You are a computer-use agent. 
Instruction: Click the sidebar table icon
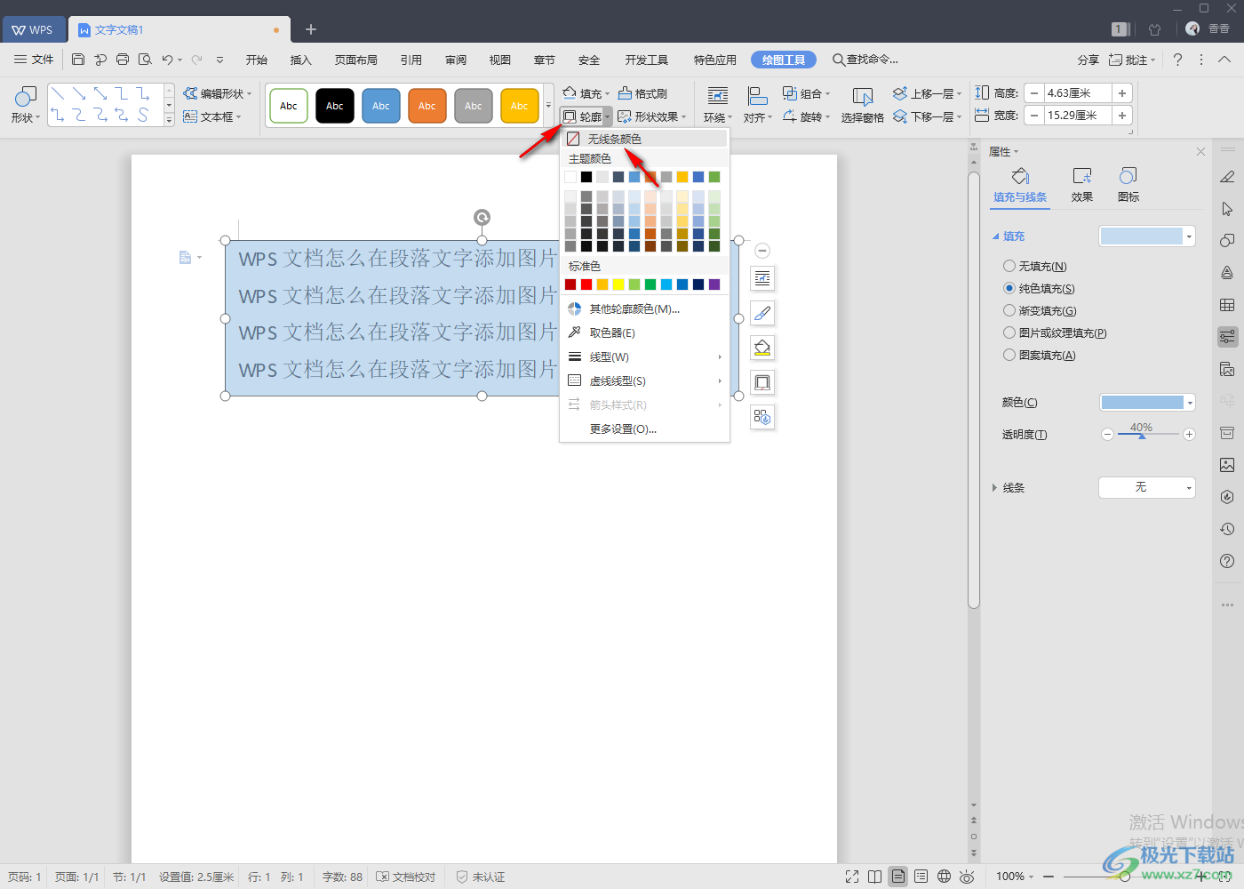pyautogui.click(x=1227, y=305)
